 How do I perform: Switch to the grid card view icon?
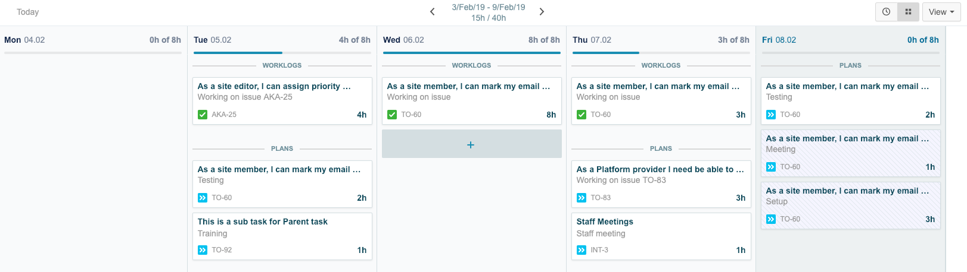908,12
